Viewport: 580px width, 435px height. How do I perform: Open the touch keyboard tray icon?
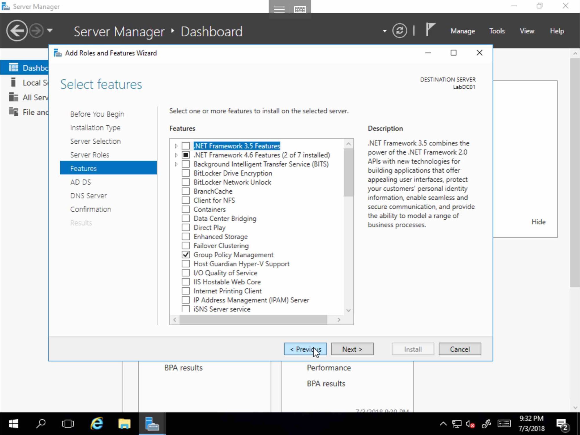[x=504, y=424]
